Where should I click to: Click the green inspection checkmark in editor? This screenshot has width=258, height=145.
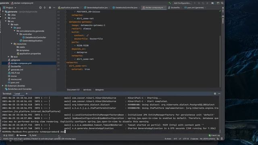coord(220,11)
